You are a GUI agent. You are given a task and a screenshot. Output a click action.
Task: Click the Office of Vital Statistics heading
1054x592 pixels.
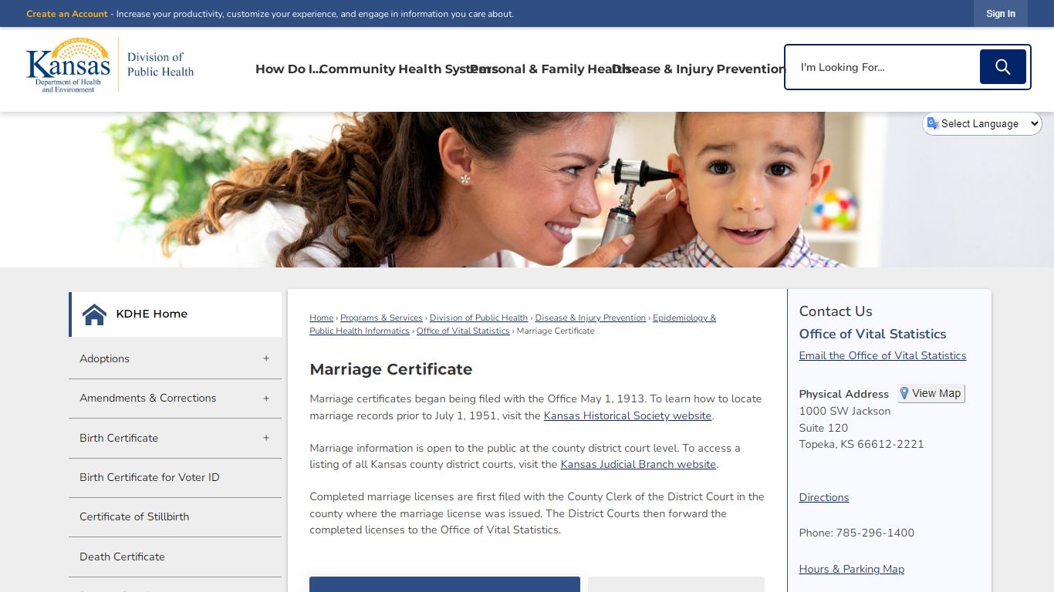coord(873,334)
